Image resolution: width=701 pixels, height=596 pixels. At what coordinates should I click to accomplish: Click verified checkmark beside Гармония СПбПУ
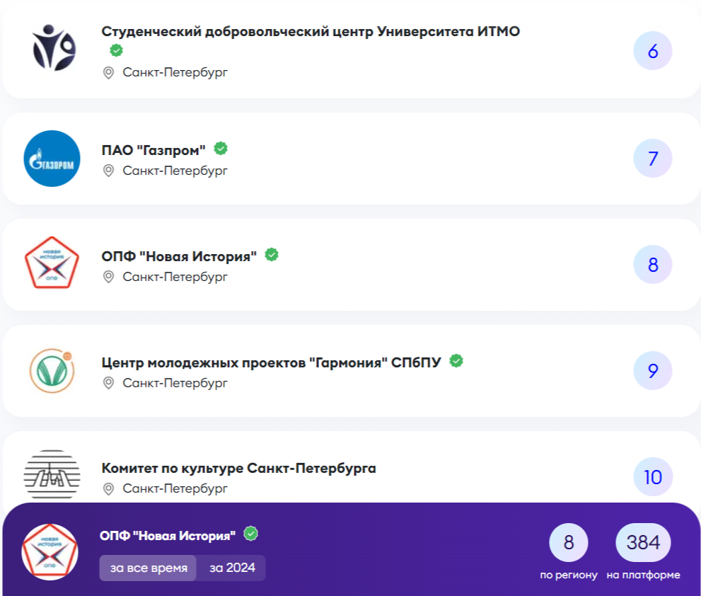[x=457, y=361]
